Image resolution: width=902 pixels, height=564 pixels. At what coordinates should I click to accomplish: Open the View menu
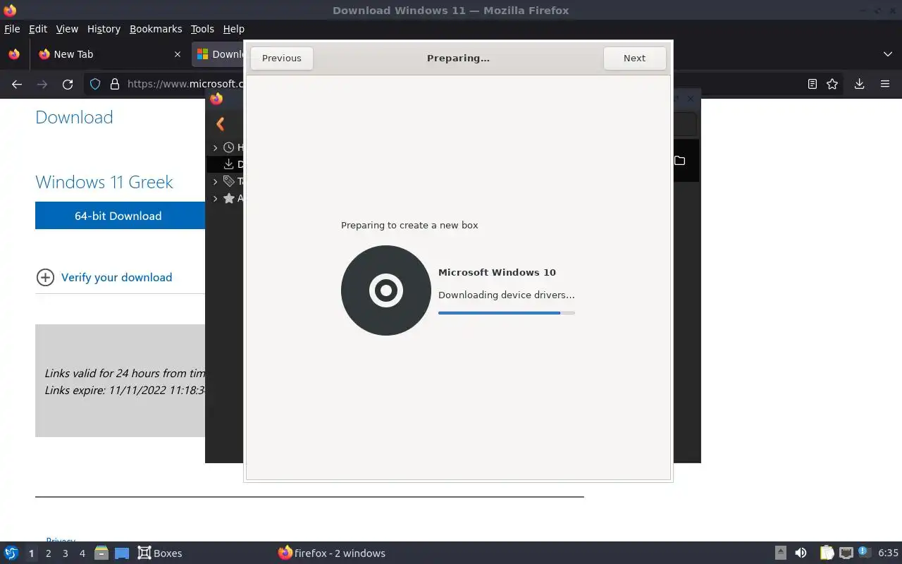67,29
